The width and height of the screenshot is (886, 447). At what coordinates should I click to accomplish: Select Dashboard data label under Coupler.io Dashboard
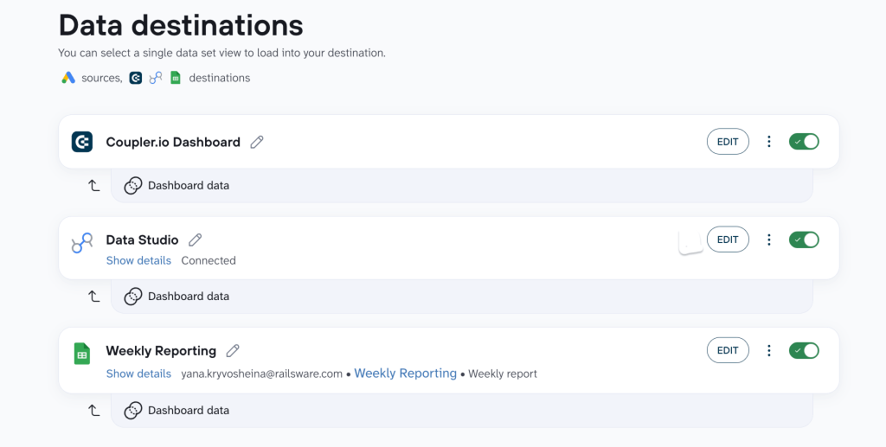tap(189, 186)
